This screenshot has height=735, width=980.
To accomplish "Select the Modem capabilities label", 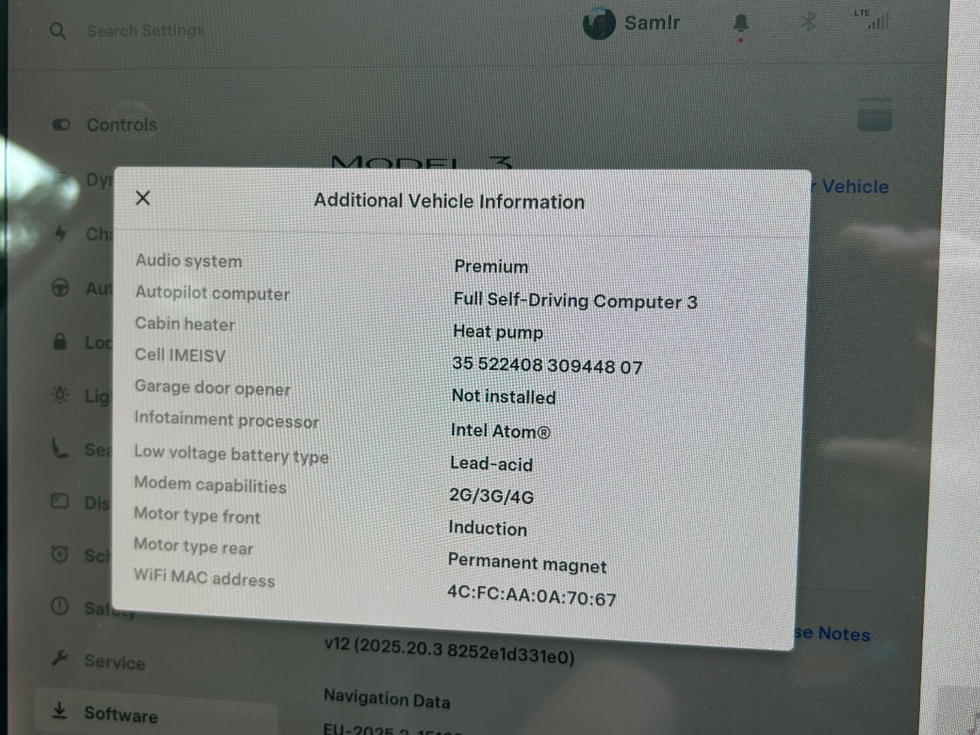I will coord(210,484).
